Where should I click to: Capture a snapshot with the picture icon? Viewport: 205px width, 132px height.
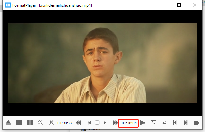click(x=164, y=123)
